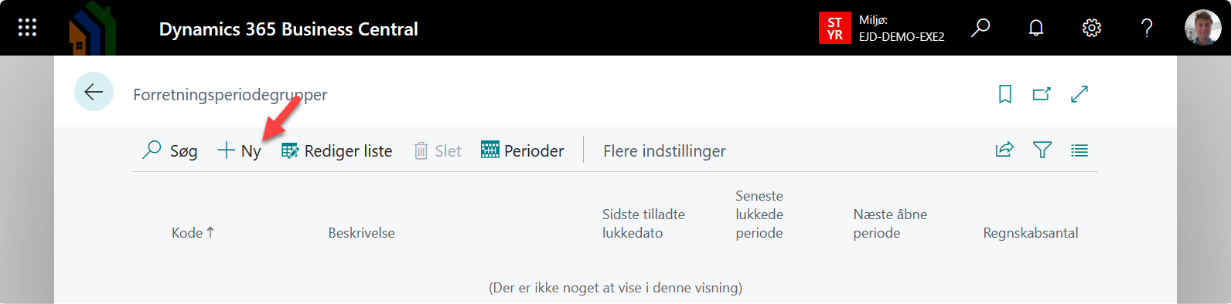The image size is (1231, 304).
Task: Open the notifications bell
Action: (x=1036, y=28)
